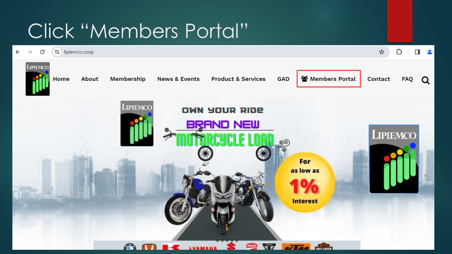Click the browser back arrow

tap(18, 52)
